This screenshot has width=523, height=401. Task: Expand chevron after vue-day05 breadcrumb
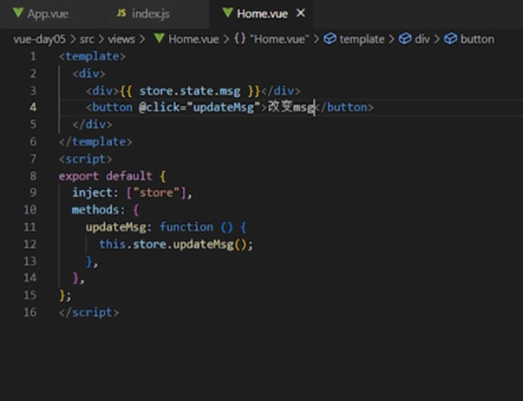[x=73, y=39]
